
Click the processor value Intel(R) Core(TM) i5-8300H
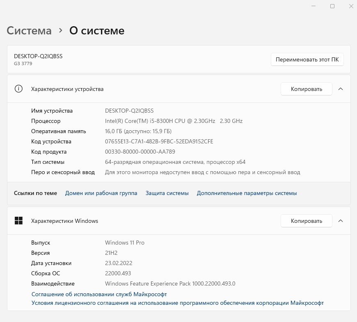[x=174, y=121]
